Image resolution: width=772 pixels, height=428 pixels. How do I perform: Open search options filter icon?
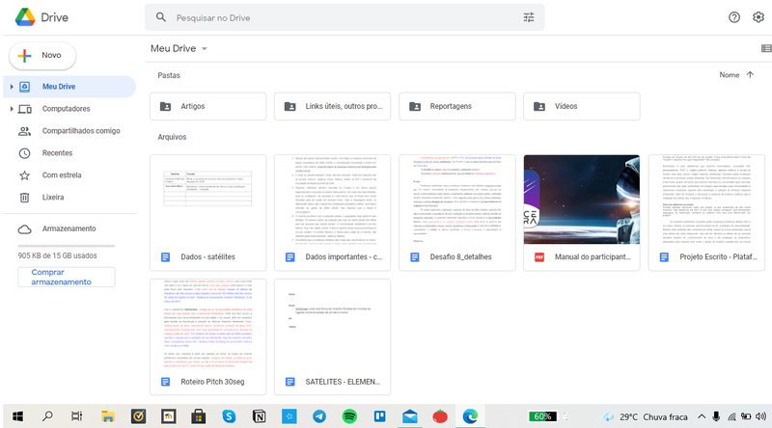528,17
